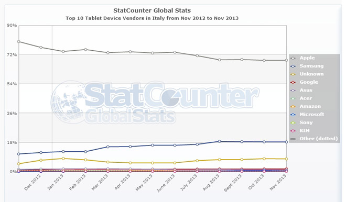The width and height of the screenshot is (346, 202).
Task: Click the Google legend marker icon
Action: pyautogui.click(x=293, y=82)
